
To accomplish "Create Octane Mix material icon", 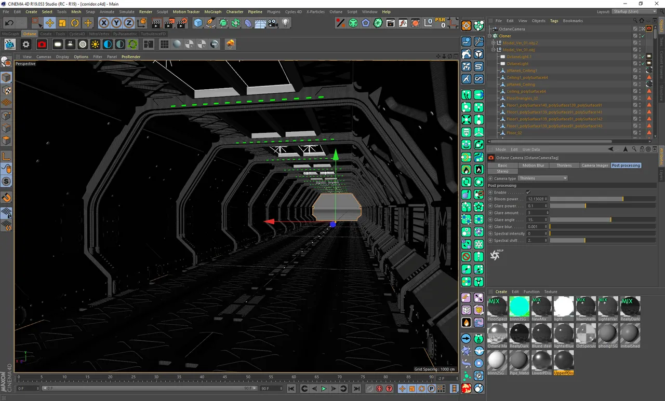I will pyautogui.click(x=214, y=45).
